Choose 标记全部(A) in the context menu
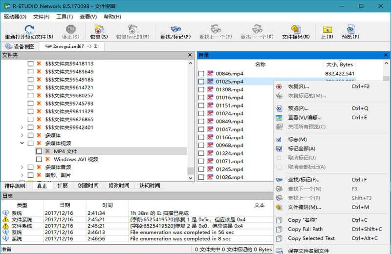 [x=302, y=149]
